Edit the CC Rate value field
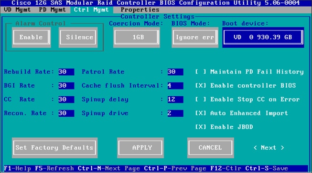This screenshot has height=173, width=312. pos(66,100)
